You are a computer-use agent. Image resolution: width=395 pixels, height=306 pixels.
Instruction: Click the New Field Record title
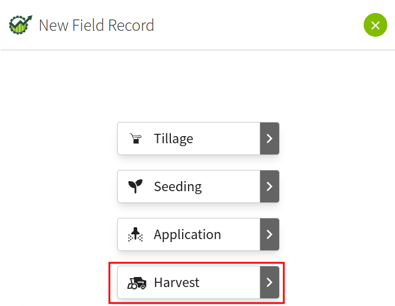point(96,25)
